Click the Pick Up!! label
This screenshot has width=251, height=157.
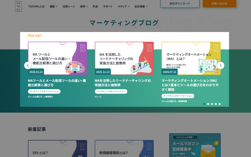35,35
